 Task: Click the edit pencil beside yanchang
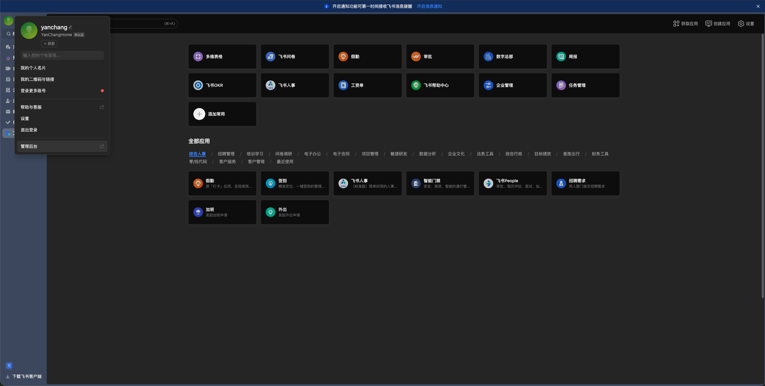(71, 27)
